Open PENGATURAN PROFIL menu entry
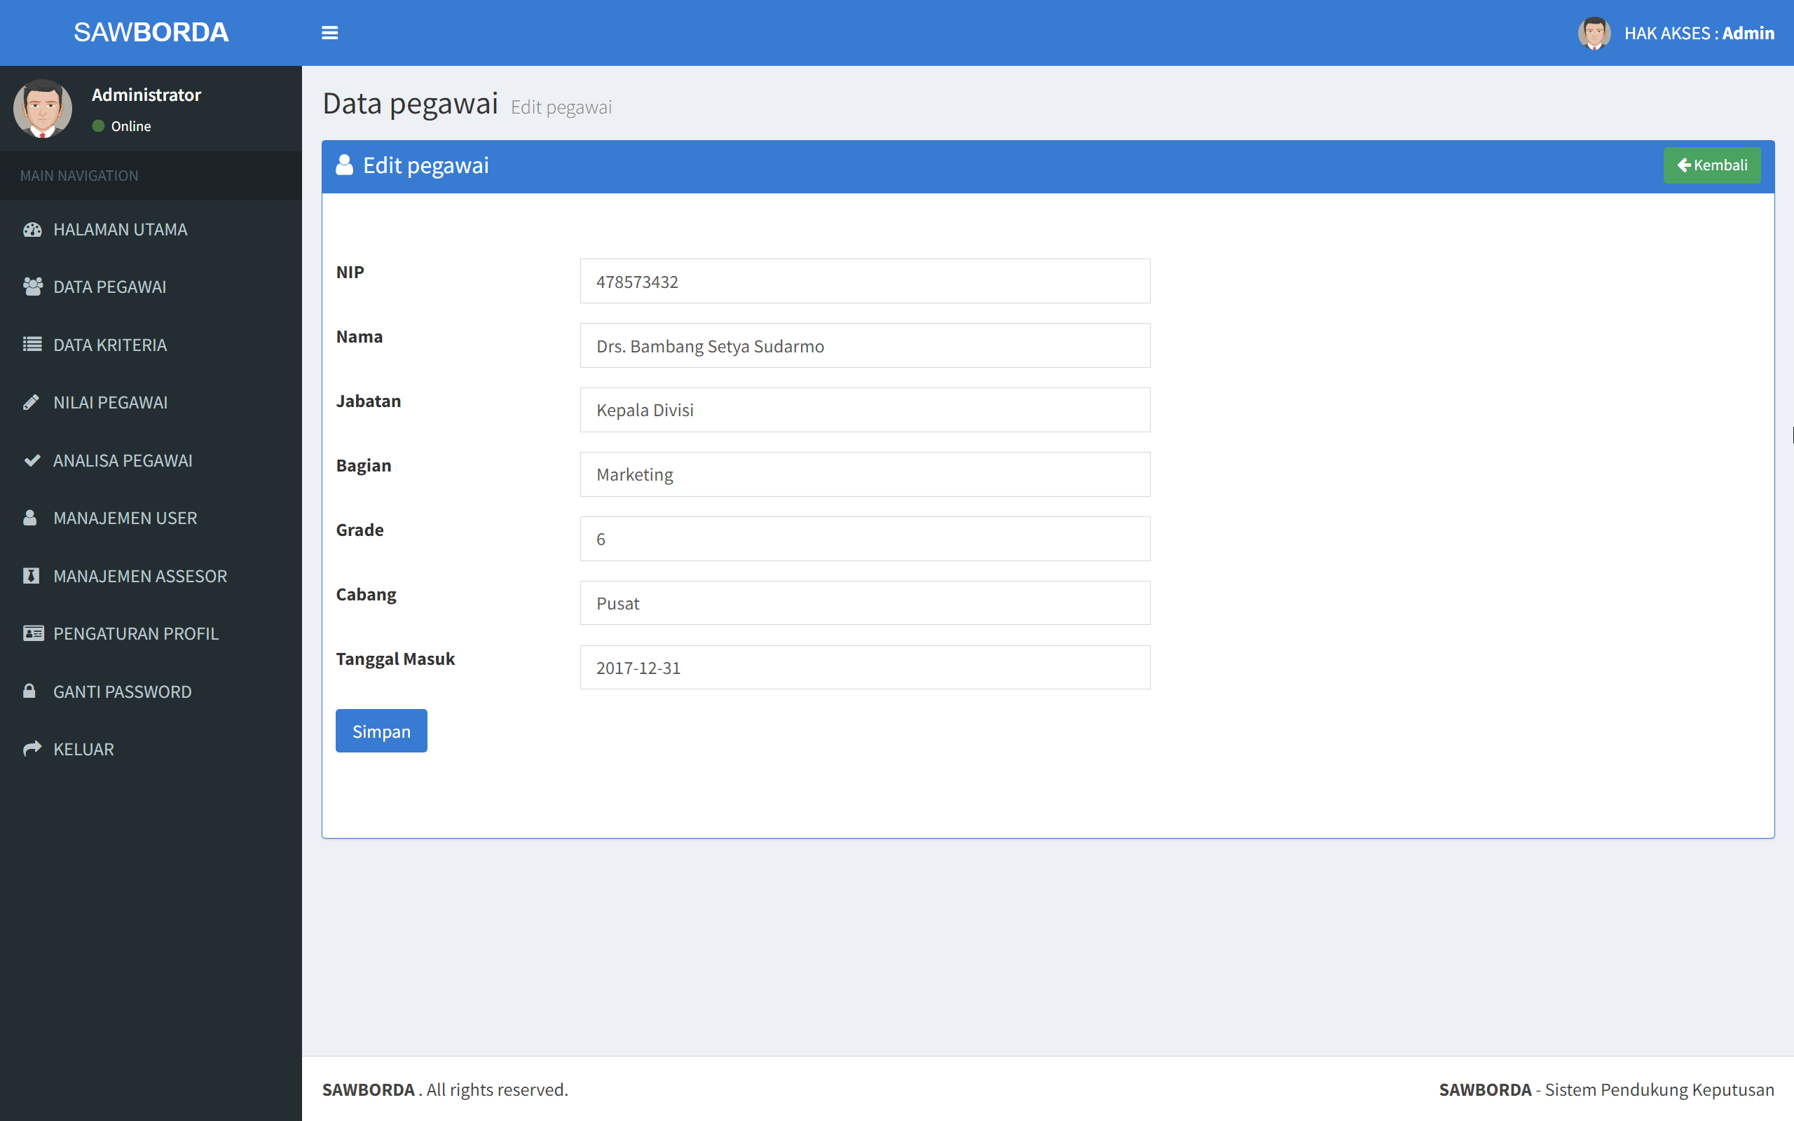This screenshot has width=1794, height=1121. pyautogui.click(x=136, y=633)
